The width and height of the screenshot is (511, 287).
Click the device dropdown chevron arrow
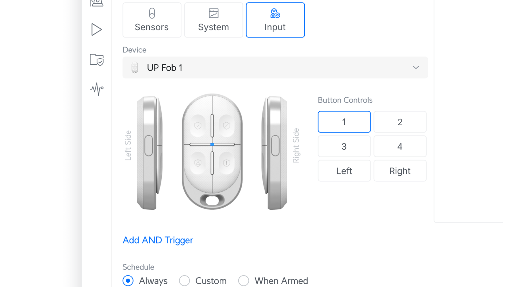pyautogui.click(x=416, y=67)
